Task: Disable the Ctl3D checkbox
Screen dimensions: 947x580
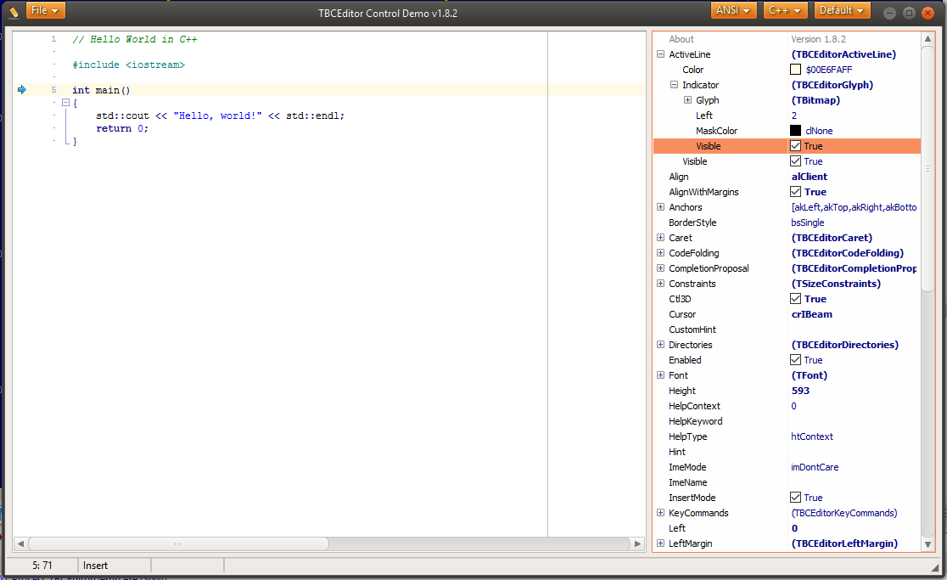Action: pos(795,299)
